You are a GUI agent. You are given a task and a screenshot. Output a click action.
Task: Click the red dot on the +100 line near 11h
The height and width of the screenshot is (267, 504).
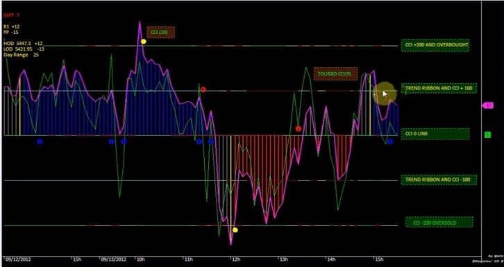tap(203, 89)
